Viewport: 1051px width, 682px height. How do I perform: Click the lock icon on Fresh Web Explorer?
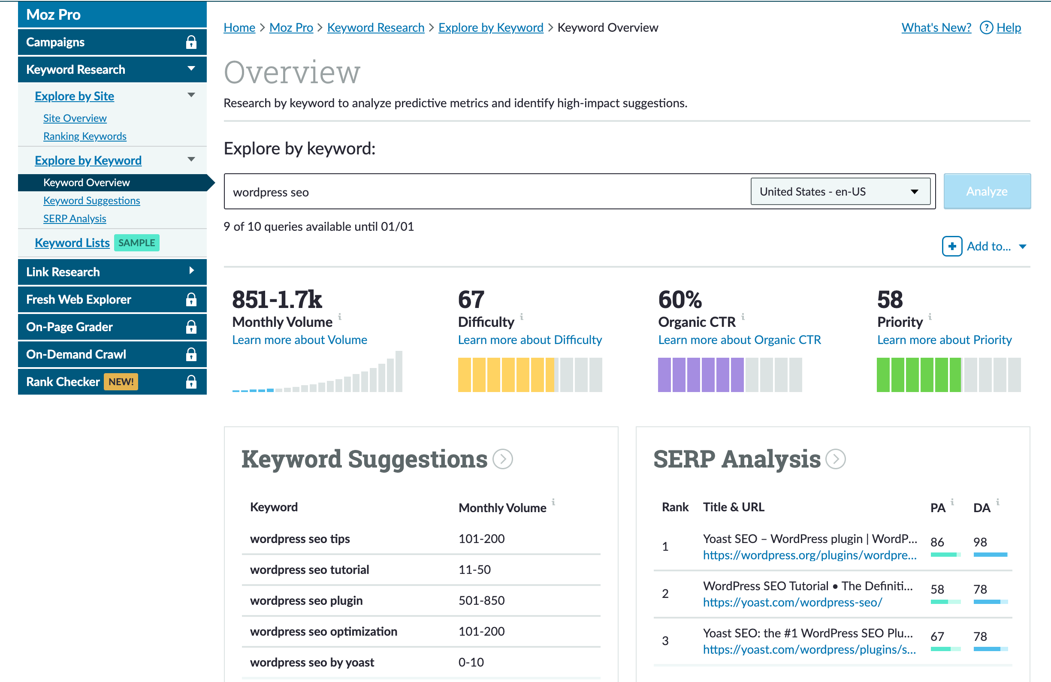[x=191, y=299]
